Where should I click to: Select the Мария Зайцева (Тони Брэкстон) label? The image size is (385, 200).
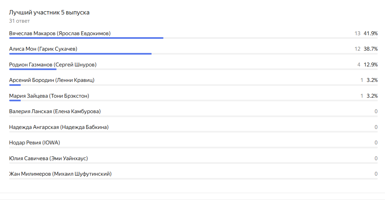click(49, 96)
